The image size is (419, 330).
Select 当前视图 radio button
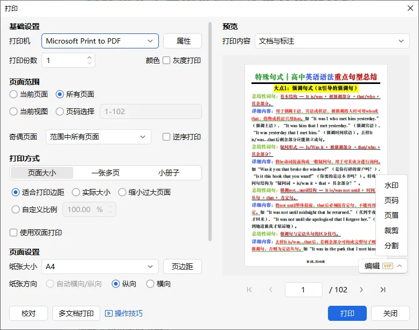coord(13,111)
